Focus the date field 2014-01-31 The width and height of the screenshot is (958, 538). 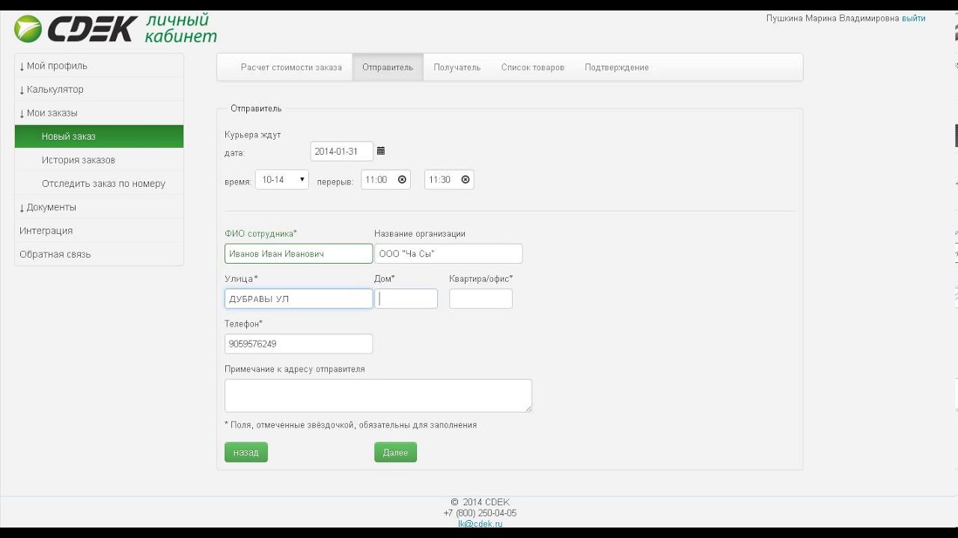coord(342,151)
